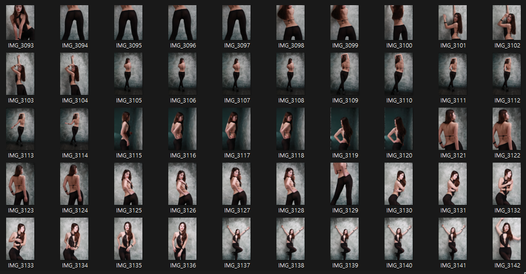Choose the IMG_3119 thumbnail
This screenshot has width=526, height=274.
click(345, 129)
